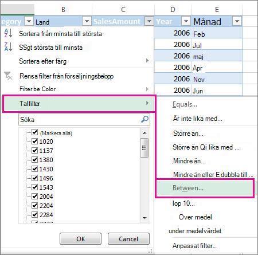Uncheck the 1020 value checkbox
Viewport: 258px width, 255px height.
34,142
